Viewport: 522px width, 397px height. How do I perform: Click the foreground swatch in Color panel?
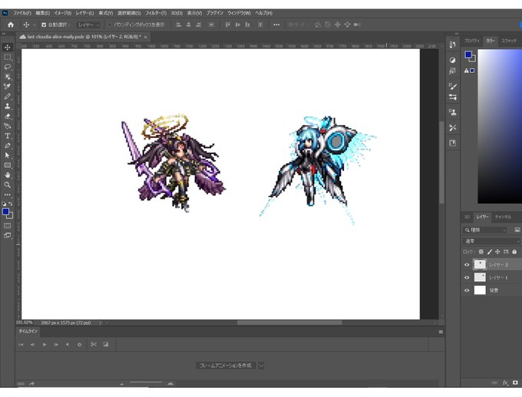coord(469,54)
